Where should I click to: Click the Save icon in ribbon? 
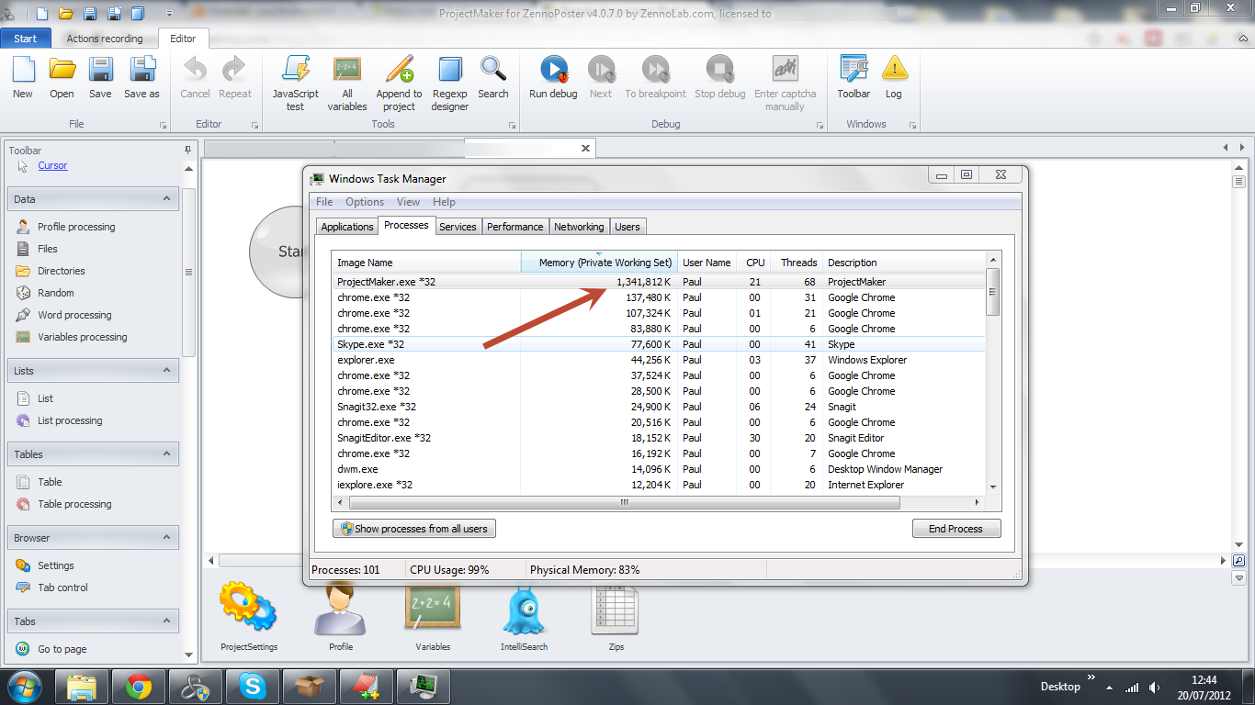click(x=100, y=70)
